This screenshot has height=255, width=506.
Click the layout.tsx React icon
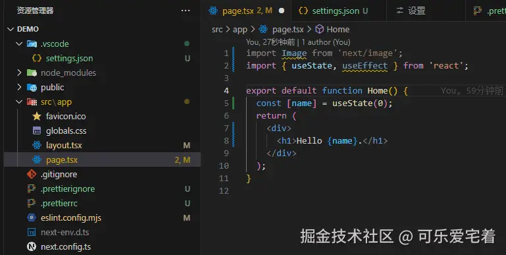pyautogui.click(x=37, y=145)
